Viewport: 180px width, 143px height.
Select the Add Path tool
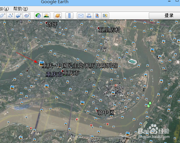[x=11, y=16]
